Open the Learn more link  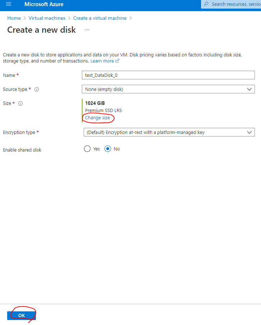click(x=102, y=61)
